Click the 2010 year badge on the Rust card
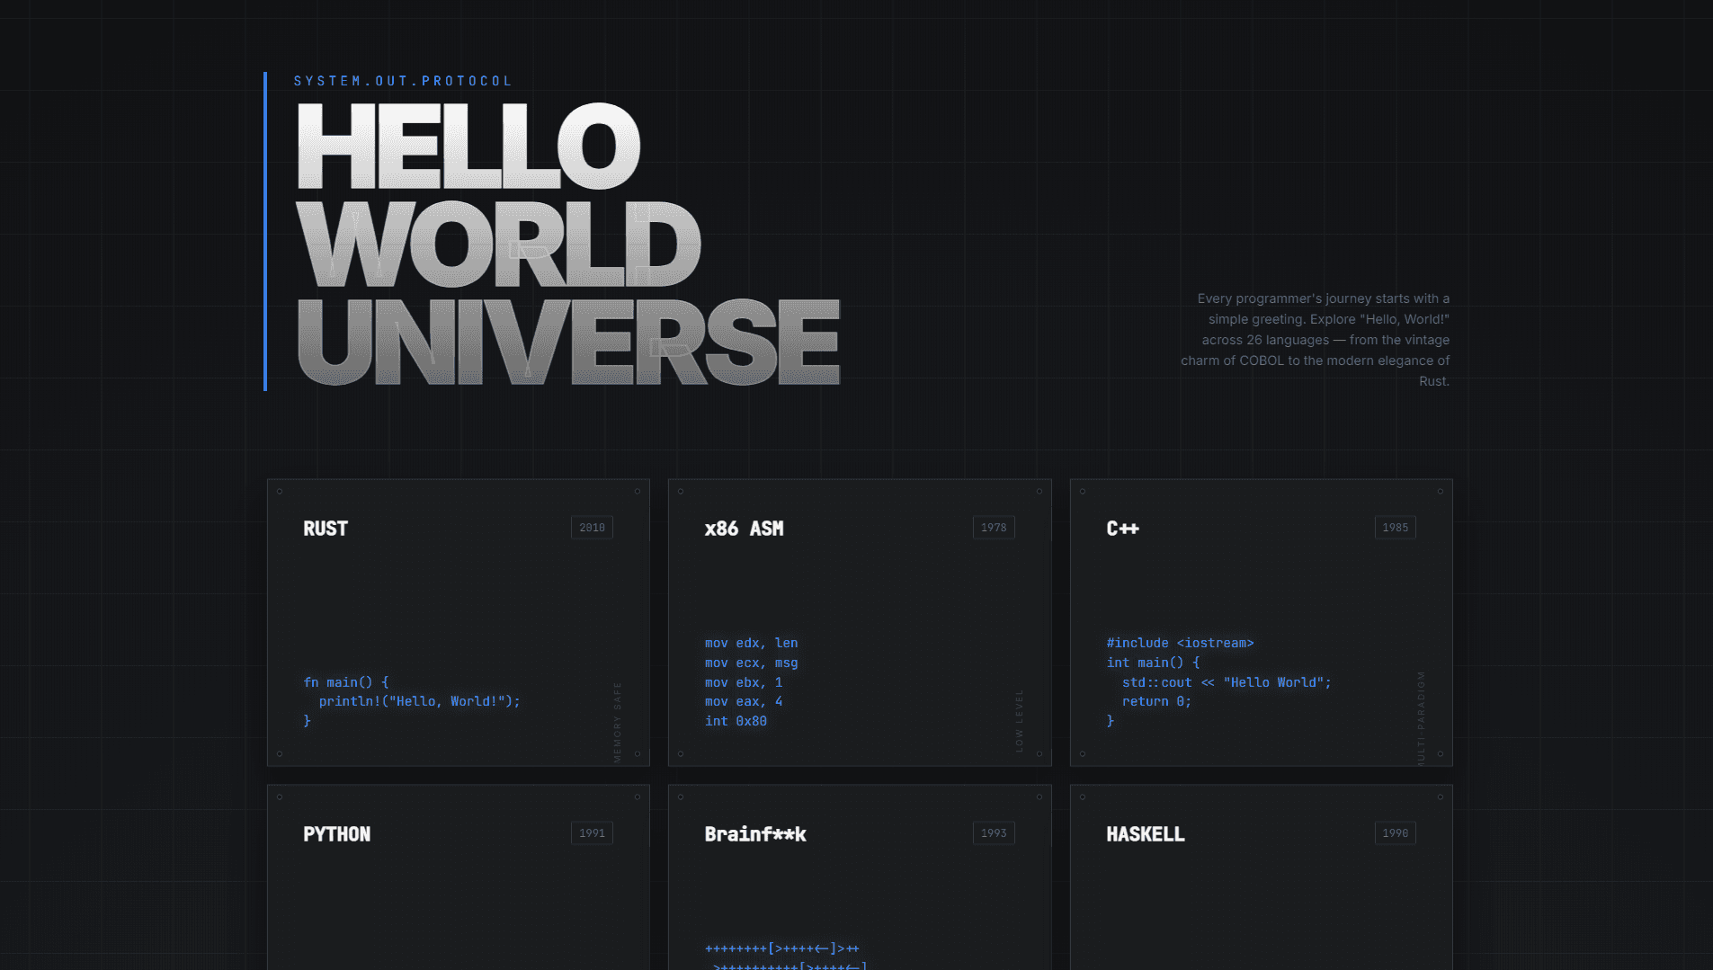 pos(591,528)
